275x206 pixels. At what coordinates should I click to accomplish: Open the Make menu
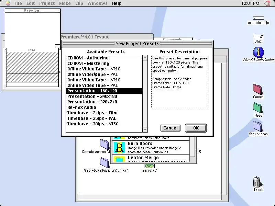coord(65,3)
